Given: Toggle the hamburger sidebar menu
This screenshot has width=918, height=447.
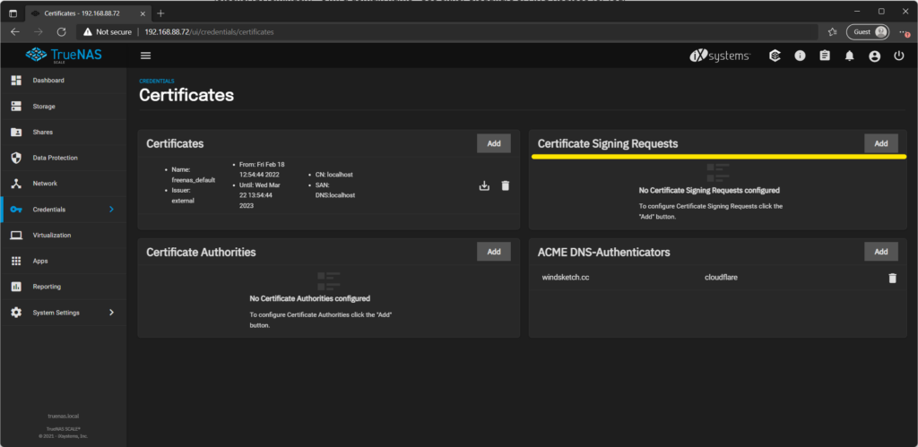Looking at the screenshot, I should point(146,56).
